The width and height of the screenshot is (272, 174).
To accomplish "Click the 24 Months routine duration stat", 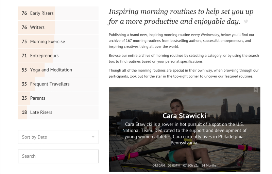I will coord(209,166).
